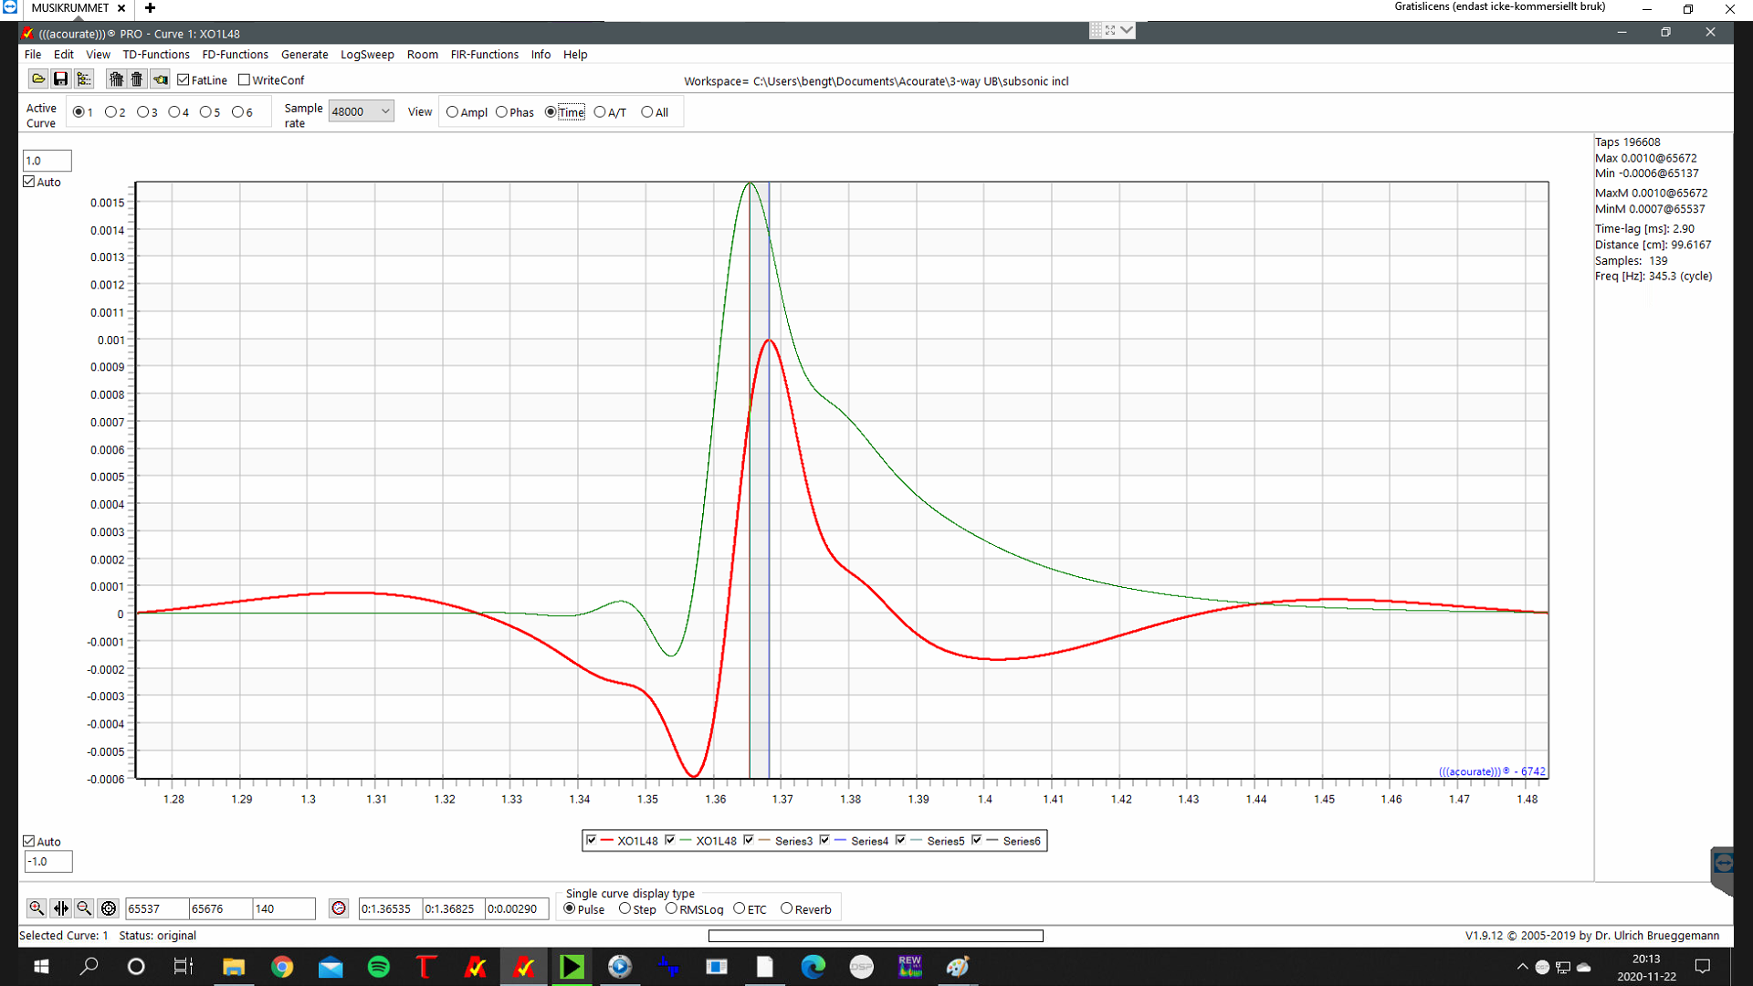
Task: Expand the remote session toolbar chevron
Action: tap(1127, 30)
